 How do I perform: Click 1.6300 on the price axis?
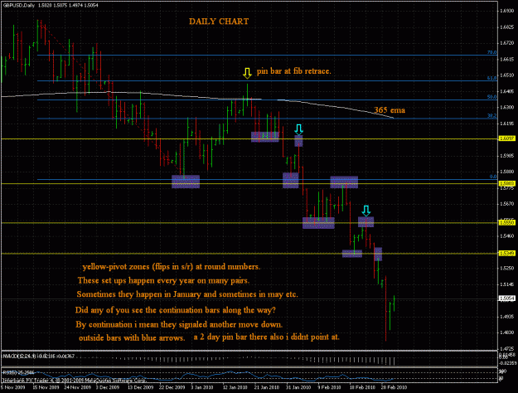tap(506, 108)
